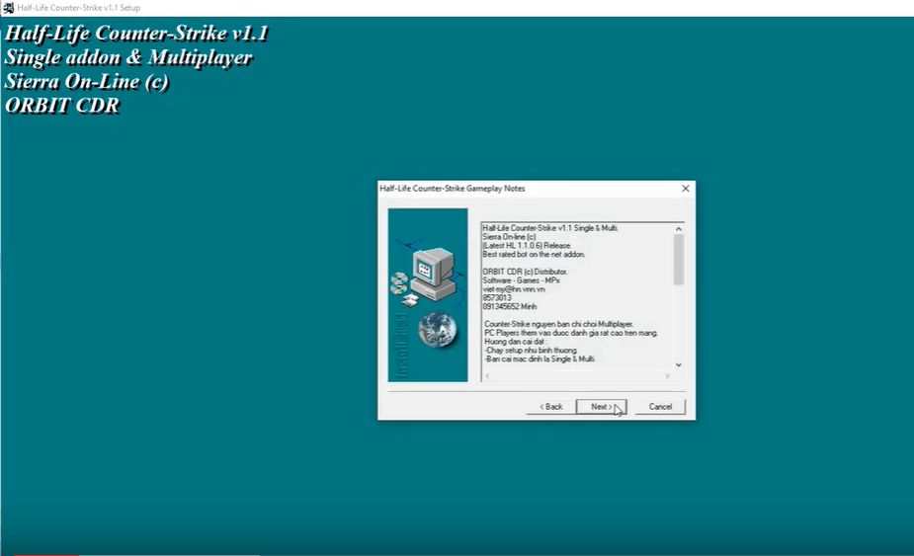
Task: Click the vertical scrollbar thumb in notes
Action: point(679,260)
